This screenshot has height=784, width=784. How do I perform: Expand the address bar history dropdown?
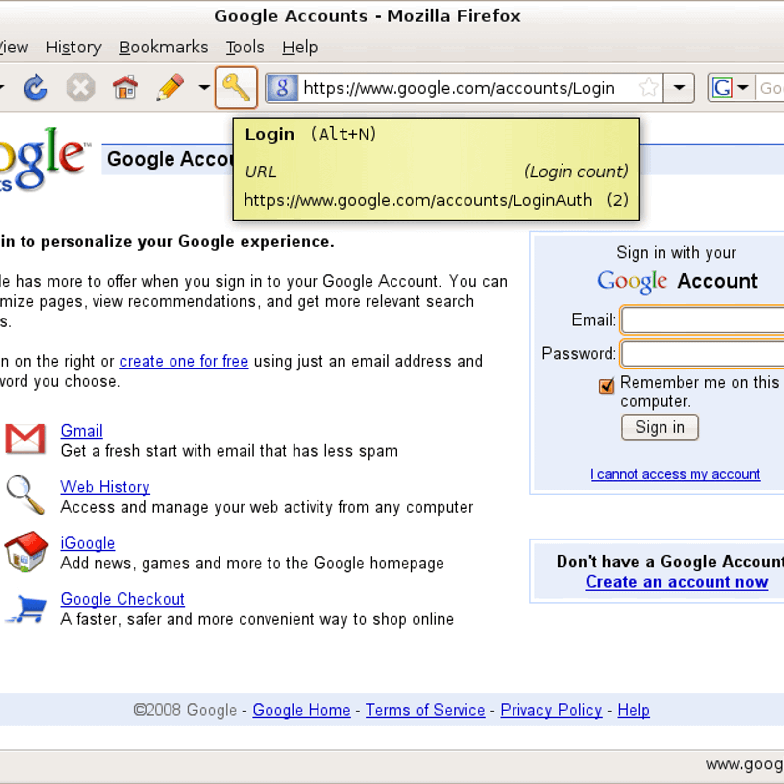tap(679, 88)
